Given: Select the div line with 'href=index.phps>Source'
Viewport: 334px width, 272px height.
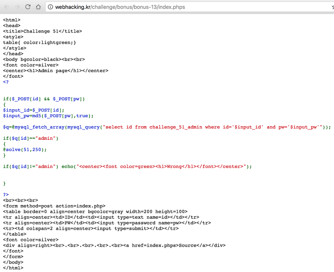Looking at the screenshot, I should point(114,246).
